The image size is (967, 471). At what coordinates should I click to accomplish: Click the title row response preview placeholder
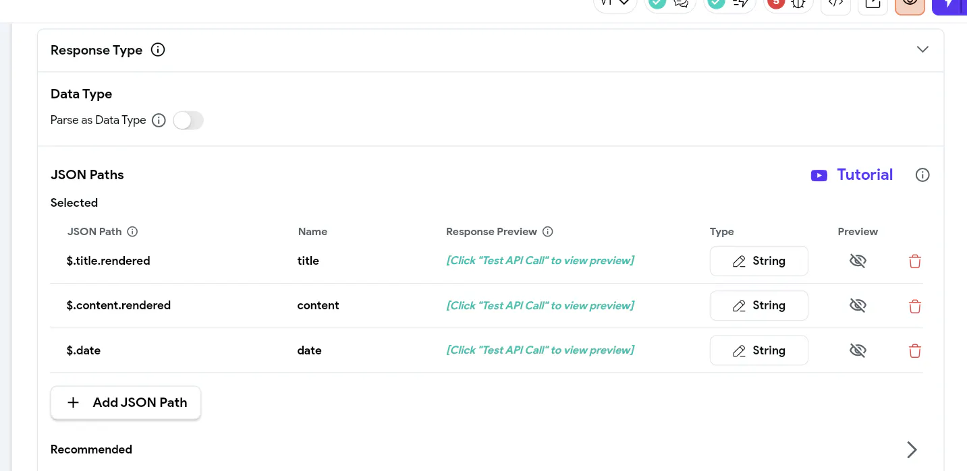pyautogui.click(x=540, y=261)
